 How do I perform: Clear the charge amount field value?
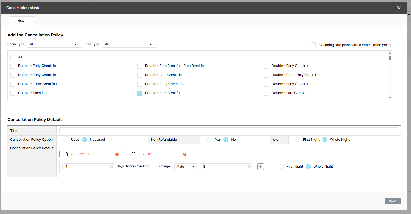(x=249, y=167)
